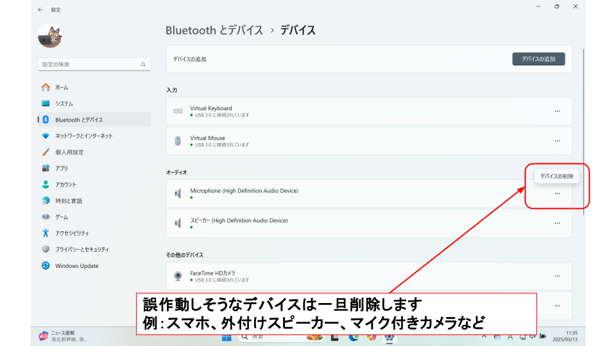Choose デバイスの削除 from the popup menu

click(556, 176)
